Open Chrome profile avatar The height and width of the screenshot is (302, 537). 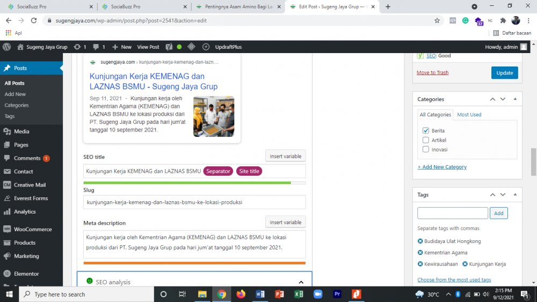[x=516, y=20]
